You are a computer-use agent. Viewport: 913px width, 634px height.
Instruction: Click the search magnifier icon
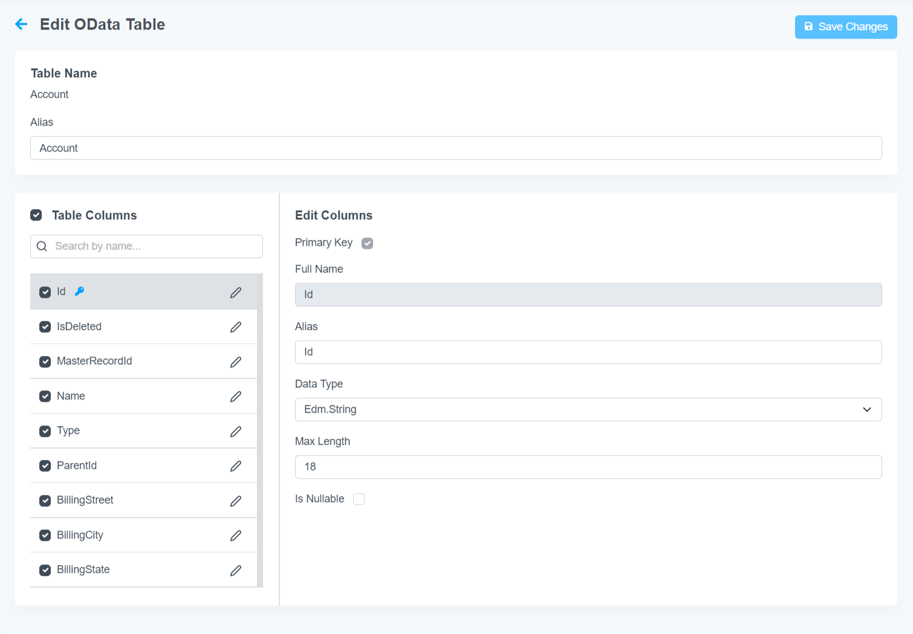42,247
